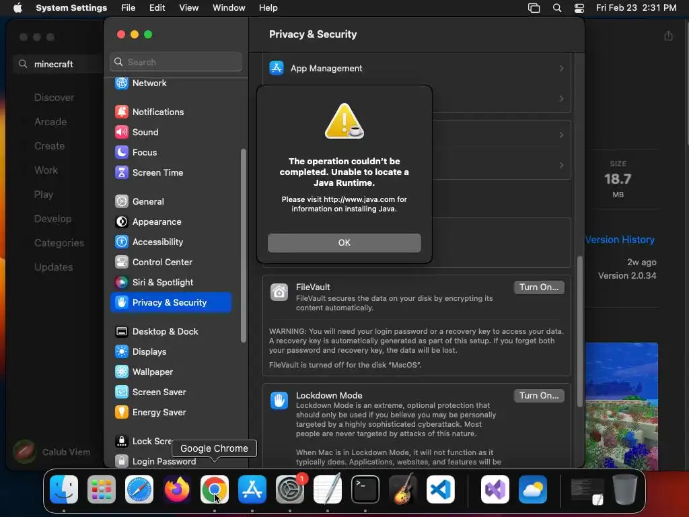Select Privacy & Security sidebar item
Screen dimensions: 689x517
pyautogui.click(x=172, y=302)
